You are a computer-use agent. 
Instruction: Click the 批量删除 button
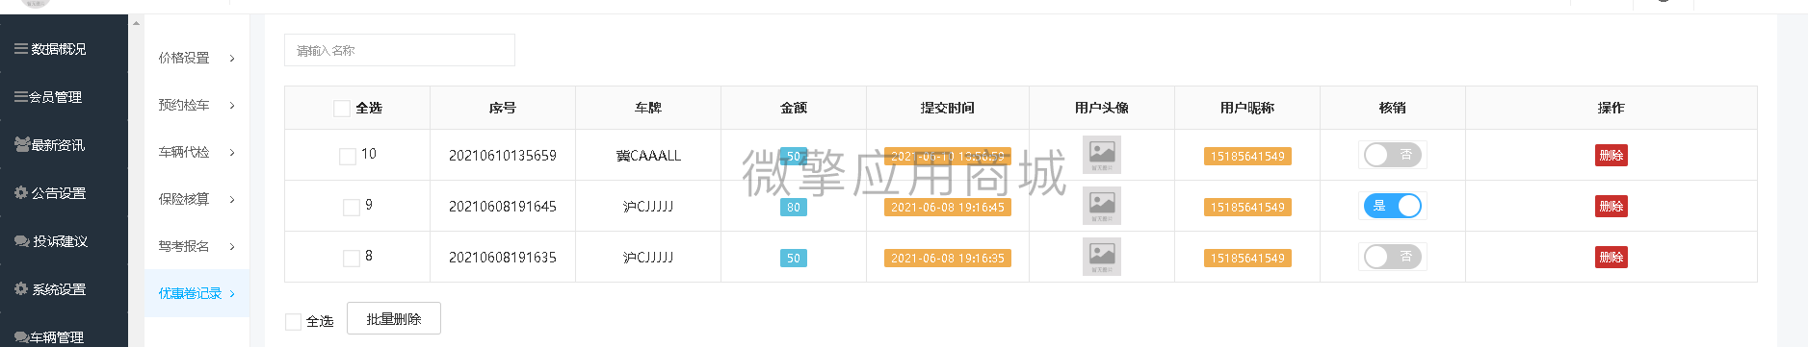click(x=394, y=319)
